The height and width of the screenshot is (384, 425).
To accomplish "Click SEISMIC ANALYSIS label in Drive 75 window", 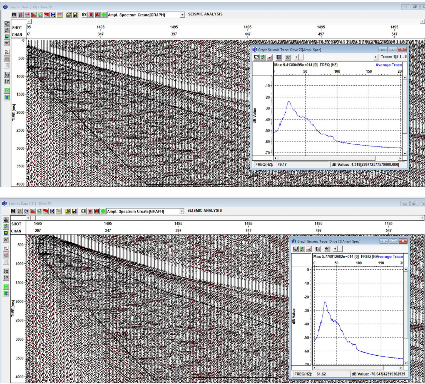I will coord(205,211).
